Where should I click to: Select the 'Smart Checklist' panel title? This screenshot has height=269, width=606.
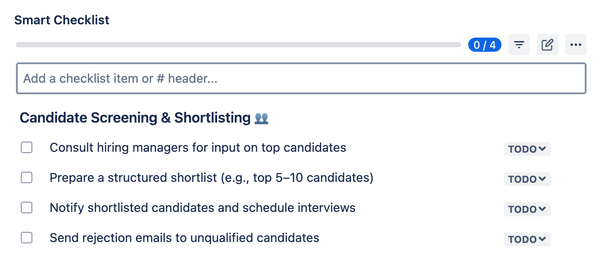[62, 20]
